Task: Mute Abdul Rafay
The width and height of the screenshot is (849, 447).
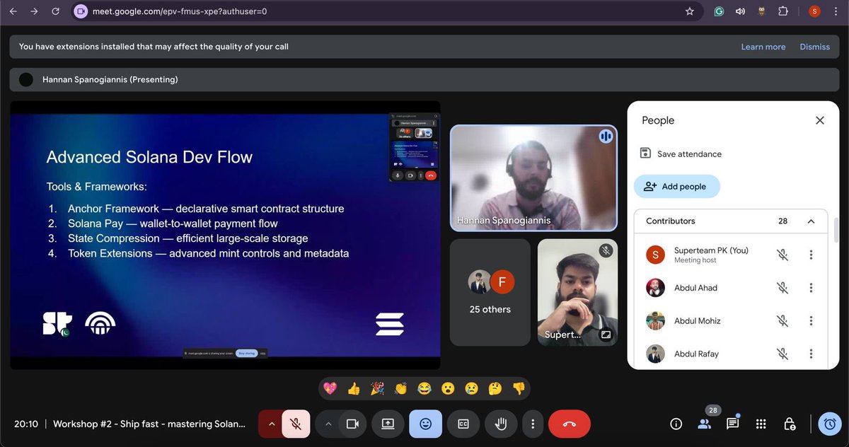Action: [782, 354]
